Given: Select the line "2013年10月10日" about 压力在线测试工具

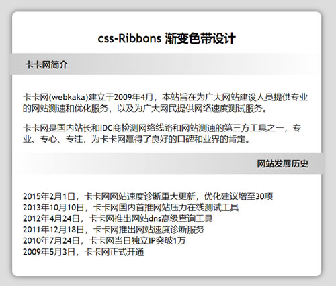Looking at the screenshot, I should (130, 208).
